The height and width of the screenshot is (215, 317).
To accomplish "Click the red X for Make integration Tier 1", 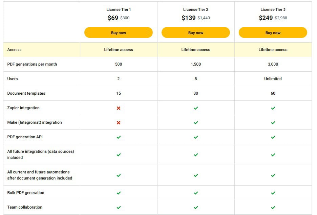I will pyautogui.click(x=118, y=122).
